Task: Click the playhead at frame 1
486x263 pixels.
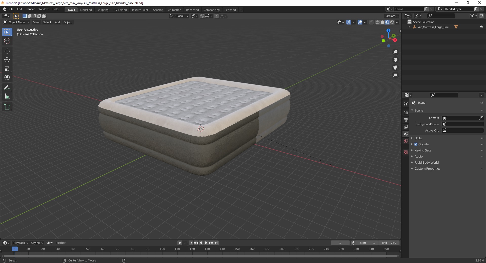Action: point(15,249)
